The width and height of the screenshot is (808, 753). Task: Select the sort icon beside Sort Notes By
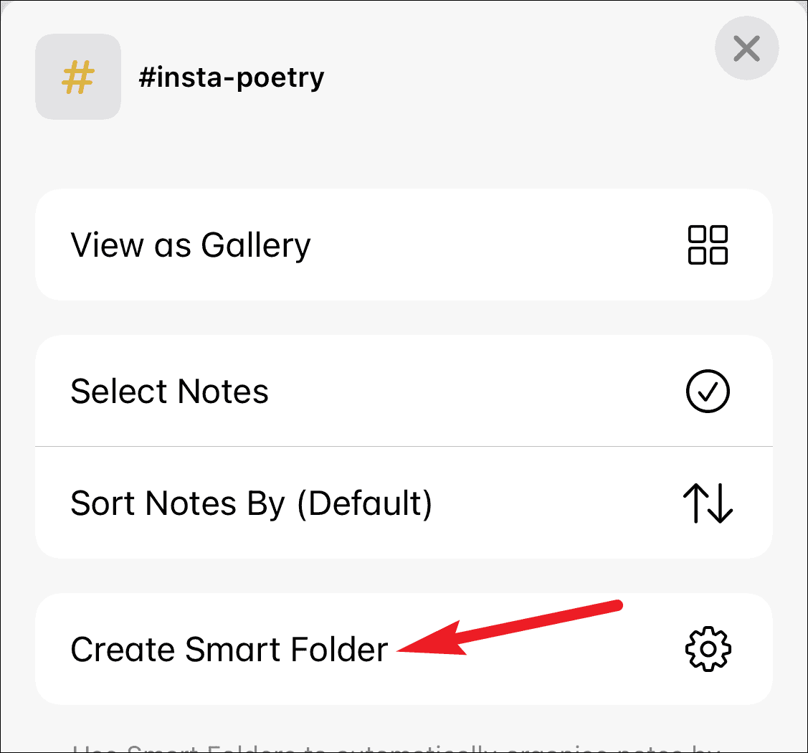(708, 503)
